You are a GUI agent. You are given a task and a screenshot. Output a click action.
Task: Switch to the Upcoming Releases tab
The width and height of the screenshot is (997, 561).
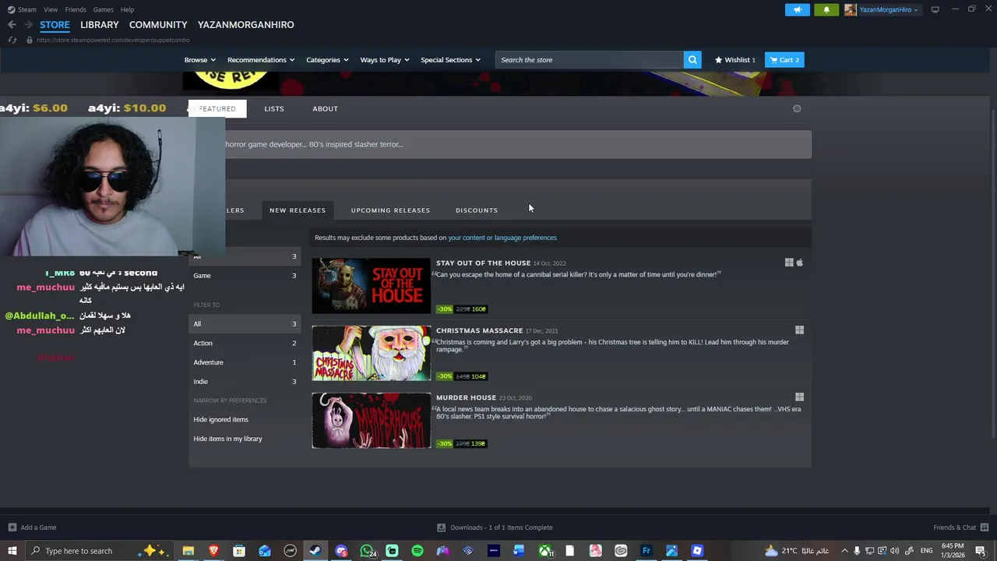[390, 210]
